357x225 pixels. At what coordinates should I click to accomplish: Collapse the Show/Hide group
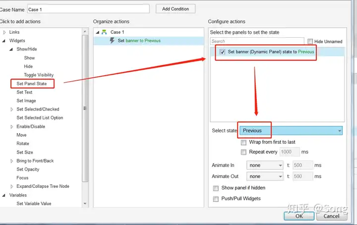[11, 50]
